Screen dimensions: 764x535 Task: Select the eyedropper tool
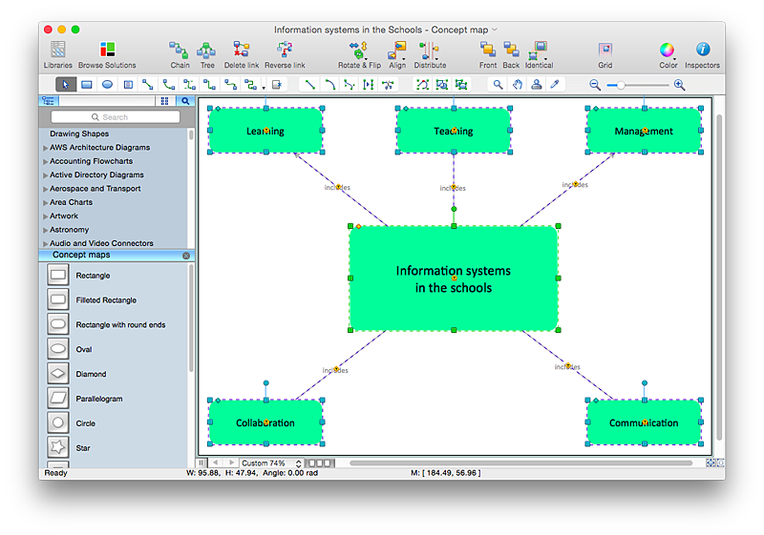tap(555, 85)
